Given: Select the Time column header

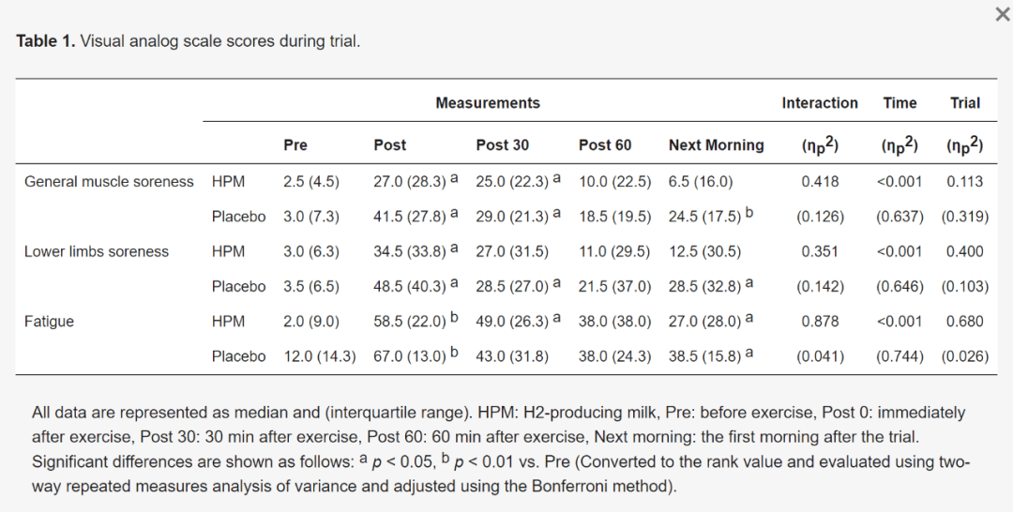Looking at the screenshot, I should 900,103.
